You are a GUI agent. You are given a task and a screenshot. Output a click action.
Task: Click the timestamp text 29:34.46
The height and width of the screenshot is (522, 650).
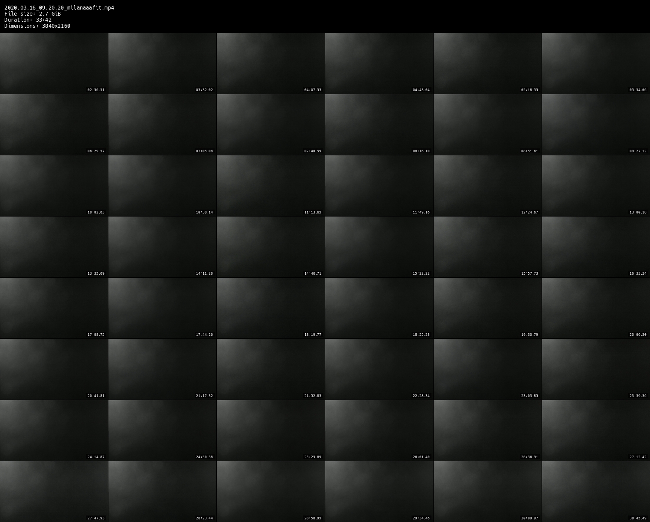pyautogui.click(x=421, y=518)
